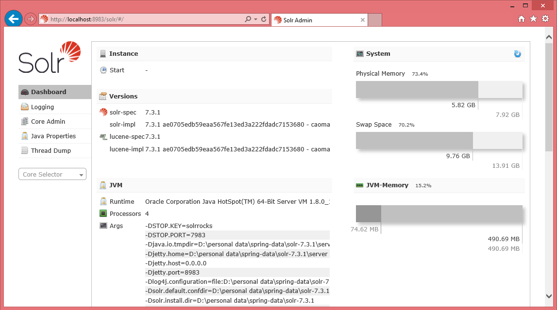Select the -Dsolr.default.confdir argument line

[x=237, y=291]
